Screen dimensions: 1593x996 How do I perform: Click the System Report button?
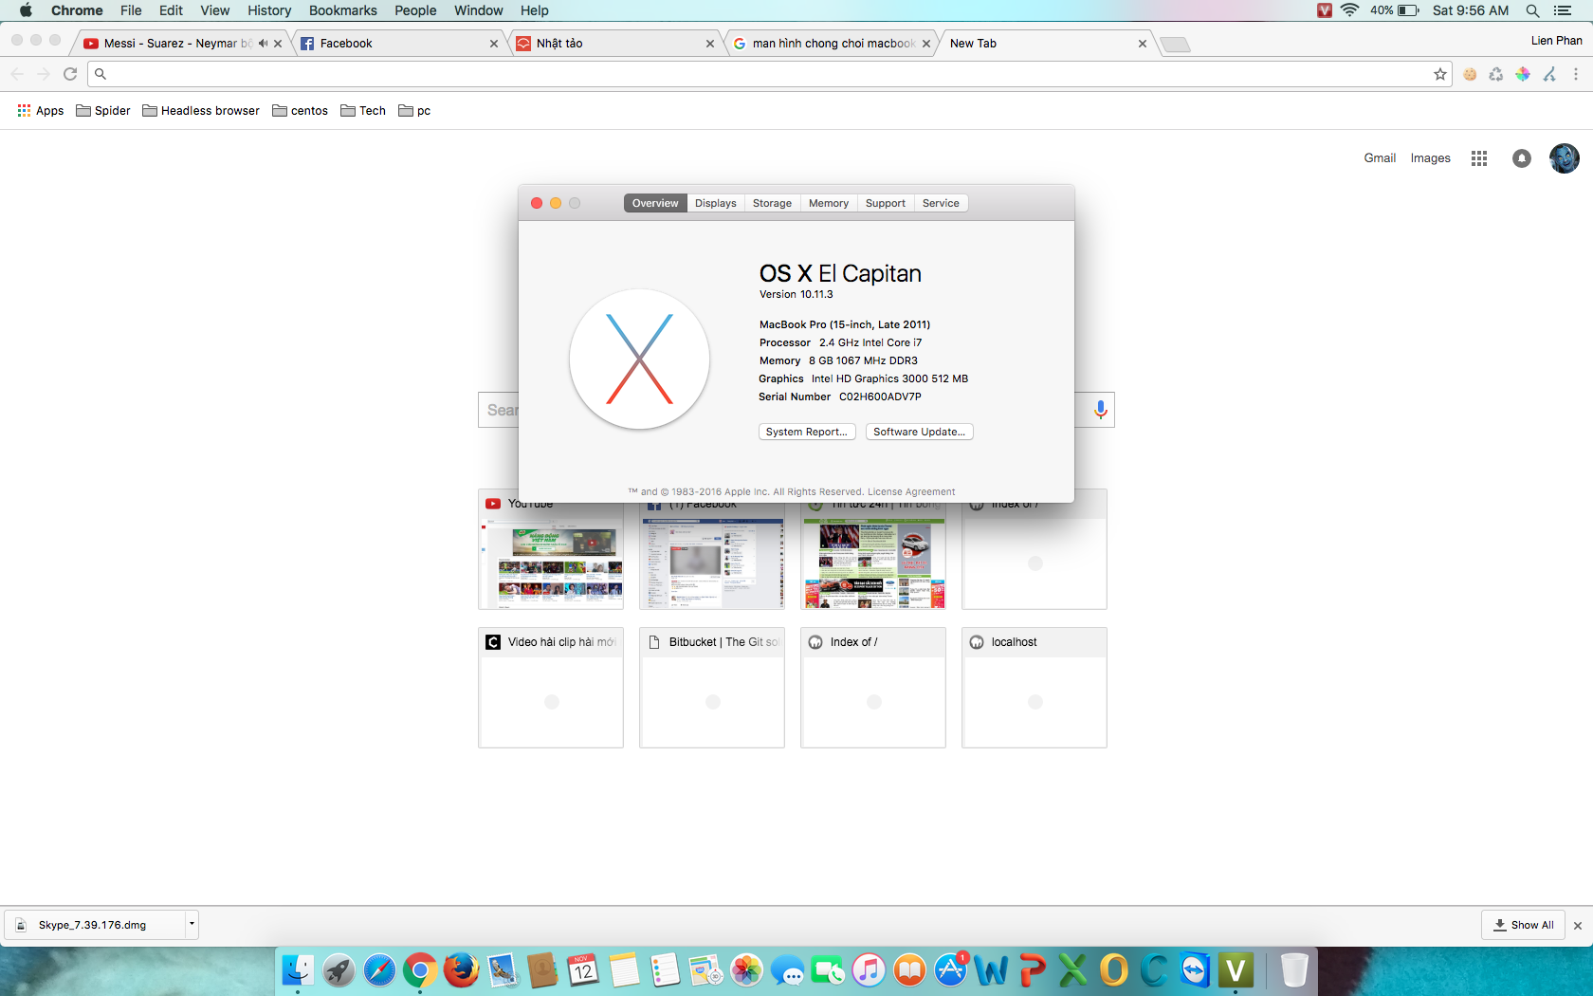point(807,432)
